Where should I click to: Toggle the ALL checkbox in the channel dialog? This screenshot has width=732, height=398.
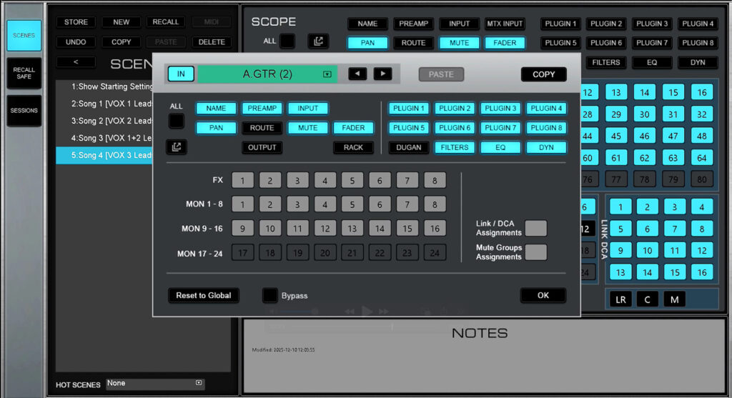(176, 121)
